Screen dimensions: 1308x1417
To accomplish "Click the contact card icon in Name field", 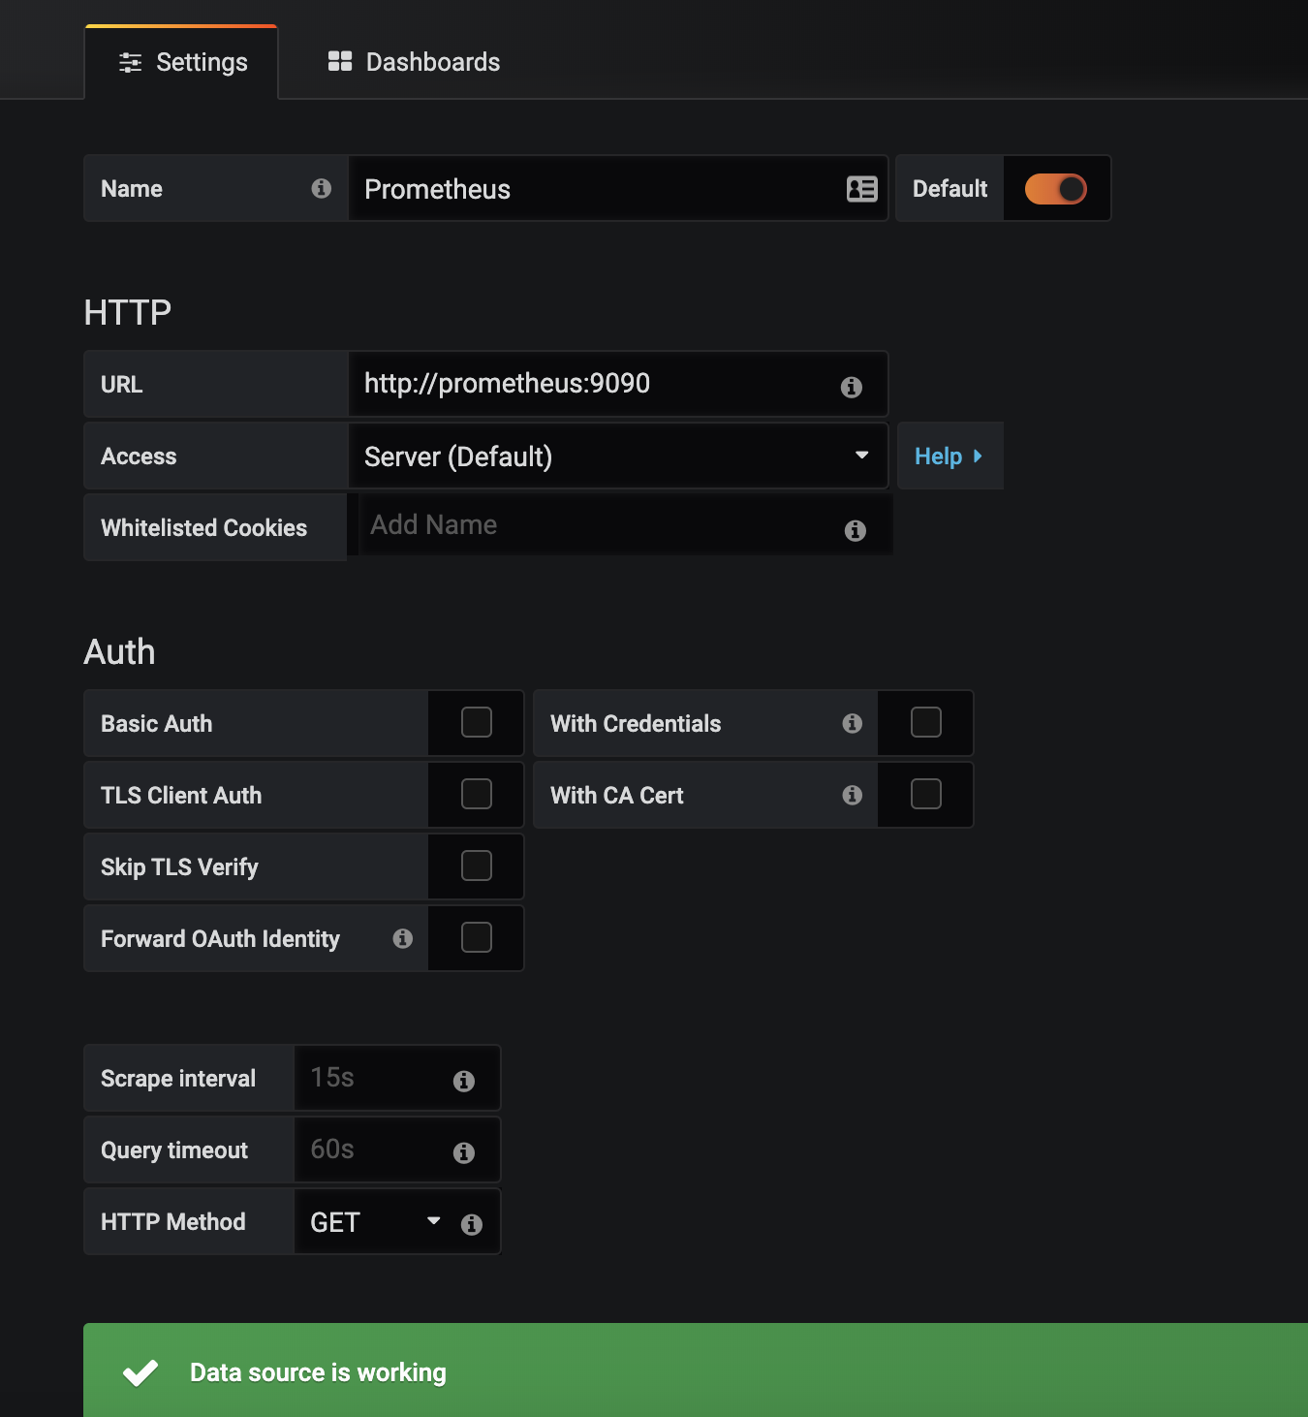I will coord(861,189).
